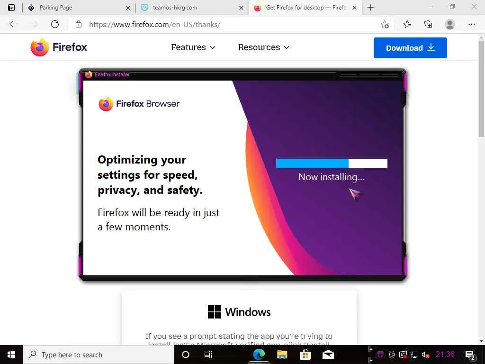
Task: Open Microsoft Store from the taskbar
Action: (305, 355)
